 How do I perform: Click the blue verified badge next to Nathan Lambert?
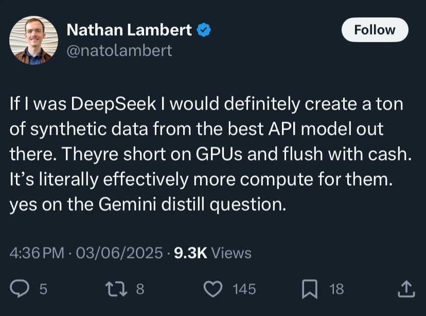tap(205, 30)
